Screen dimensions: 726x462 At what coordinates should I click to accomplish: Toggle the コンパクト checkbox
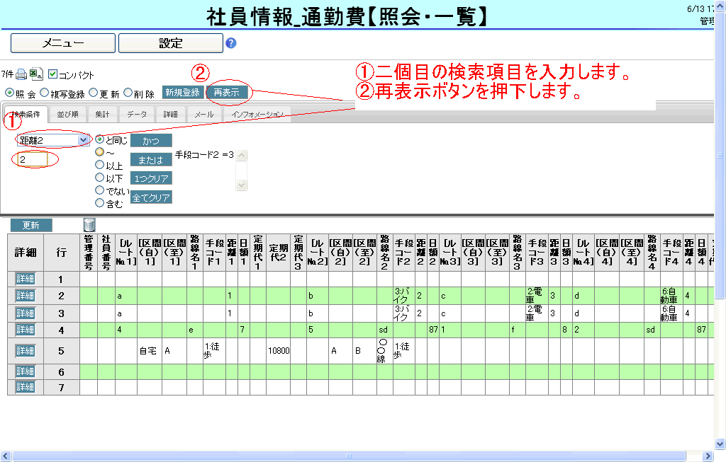pyautogui.click(x=53, y=74)
